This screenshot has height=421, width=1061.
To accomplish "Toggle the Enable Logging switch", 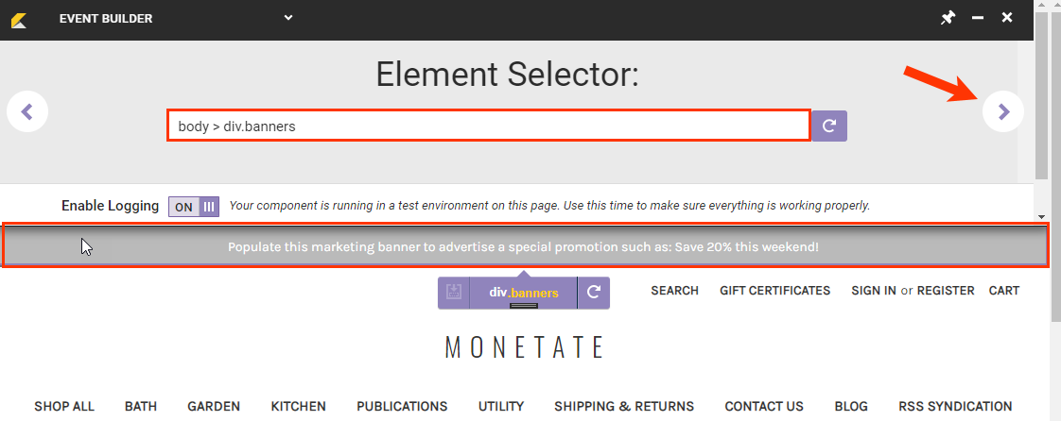I will point(194,207).
